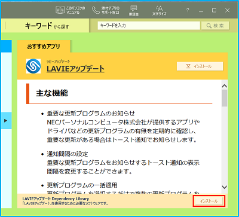
Task: Open 添付アプリのサポート窓口 phone icon
Action: pyautogui.click(x=106, y=10)
